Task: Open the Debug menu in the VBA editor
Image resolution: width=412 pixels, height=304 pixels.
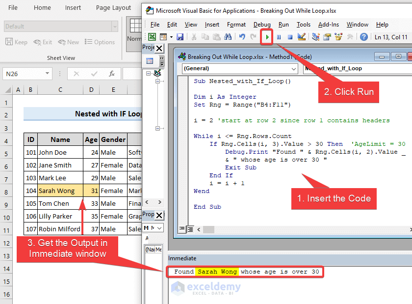Action: click(x=262, y=25)
